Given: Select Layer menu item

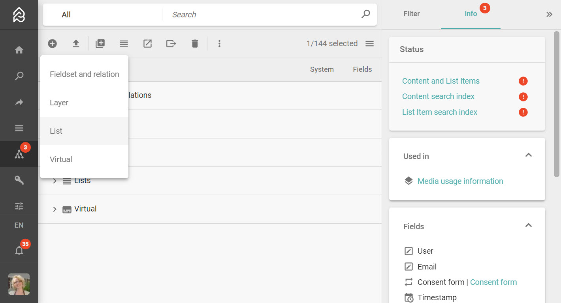Looking at the screenshot, I should [84, 103].
